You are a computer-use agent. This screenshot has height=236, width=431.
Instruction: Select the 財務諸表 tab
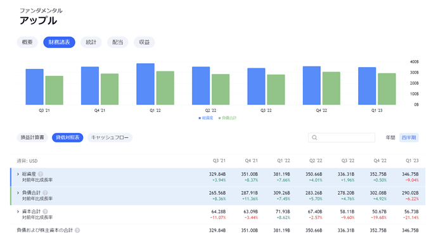59,42
